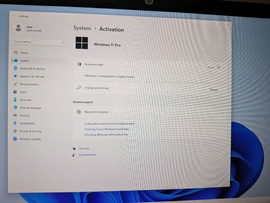The image size is (270, 203).
Task: Click the Privacy & security shield icon
Action: (x=15, y=131)
